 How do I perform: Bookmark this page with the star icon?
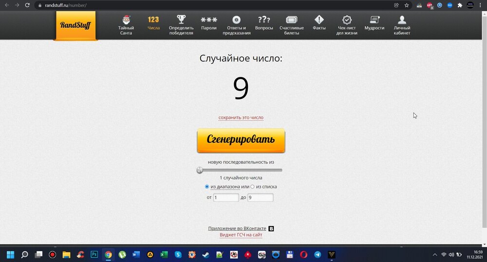[x=407, y=5]
